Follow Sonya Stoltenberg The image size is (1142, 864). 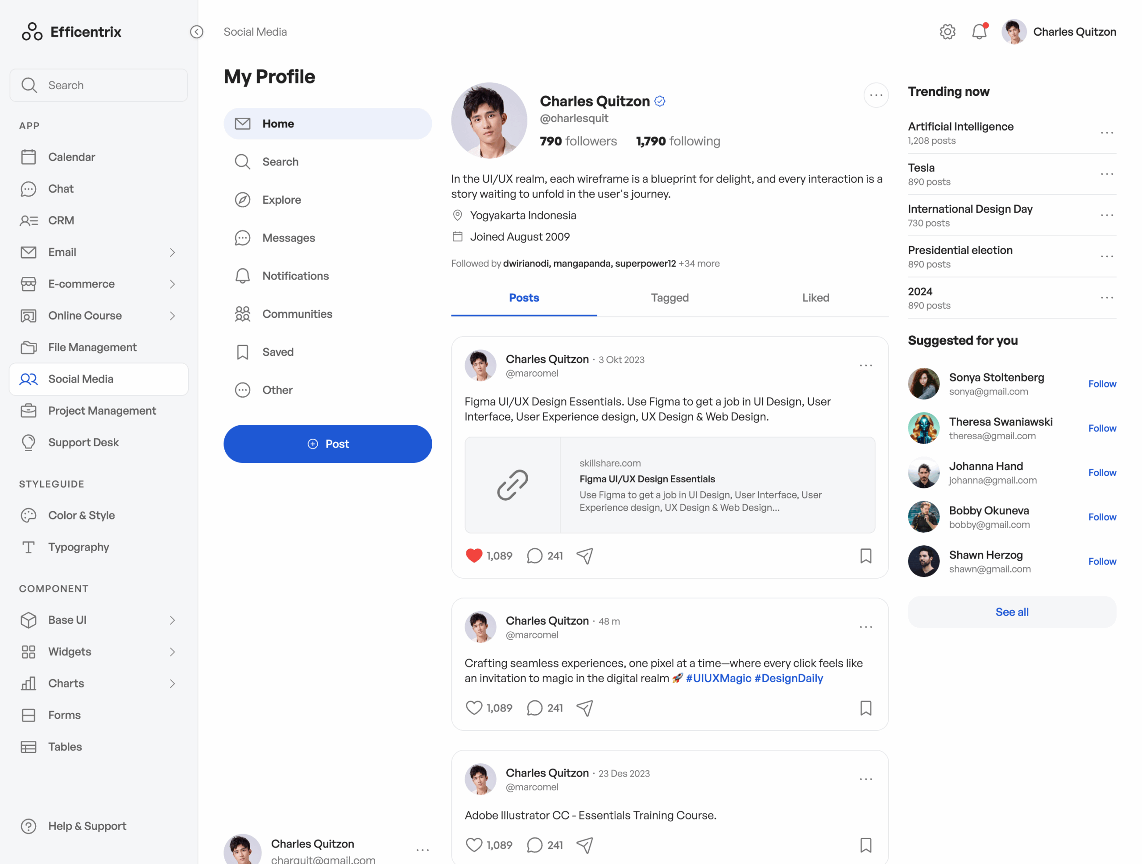coord(1102,383)
